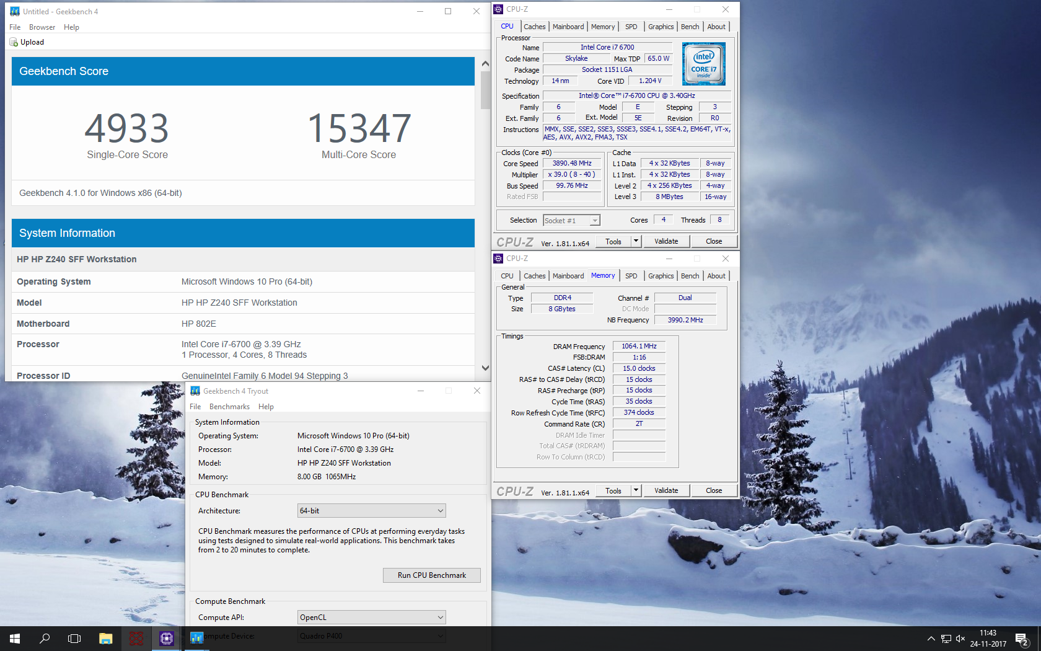Click the Geekbench 4 Tryout title icon
Image resolution: width=1041 pixels, height=651 pixels.
pos(195,391)
